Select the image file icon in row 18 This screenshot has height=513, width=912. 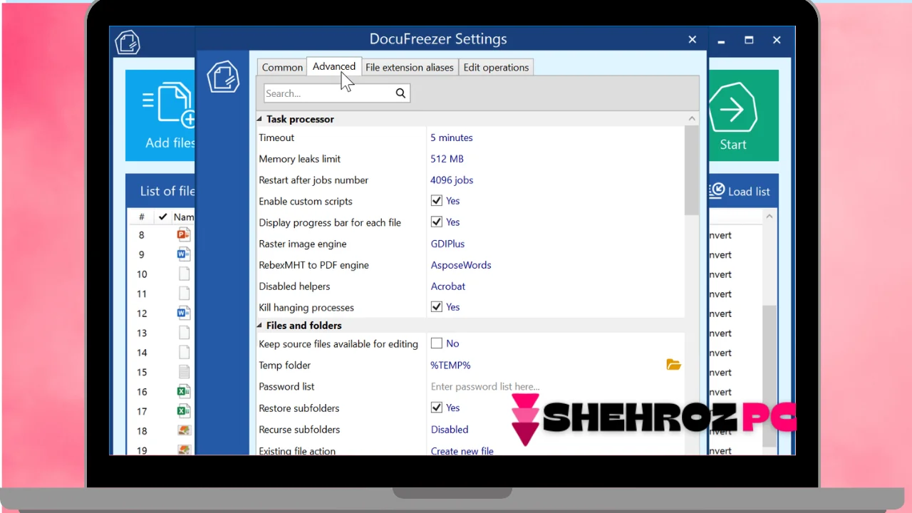(184, 430)
